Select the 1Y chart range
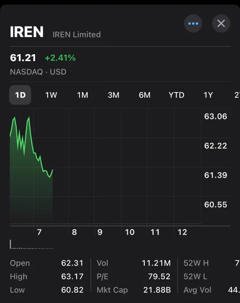The width and height of the screenshot is (240, 303). pos(208,95)
